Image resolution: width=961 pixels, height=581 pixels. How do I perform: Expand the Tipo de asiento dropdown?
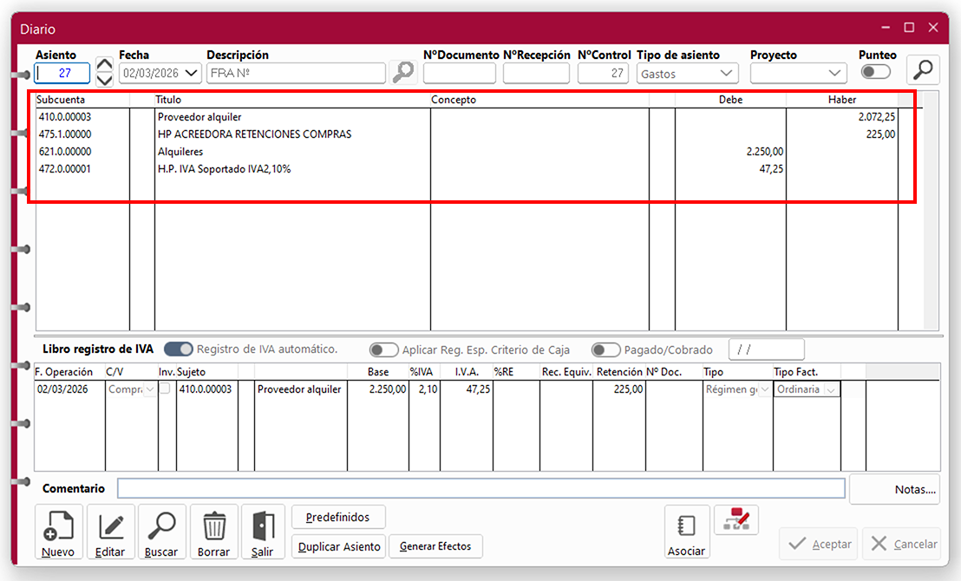727,74
